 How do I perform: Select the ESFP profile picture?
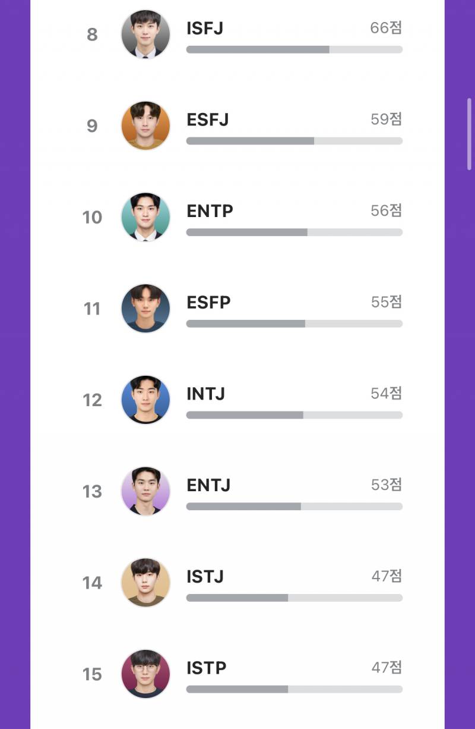point(145,308)
